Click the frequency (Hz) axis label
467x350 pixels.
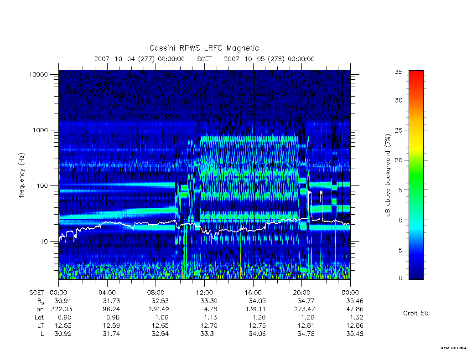tap(21, 175)
